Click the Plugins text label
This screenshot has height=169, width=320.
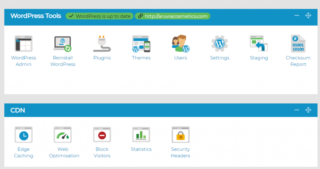tap(102, 58)
